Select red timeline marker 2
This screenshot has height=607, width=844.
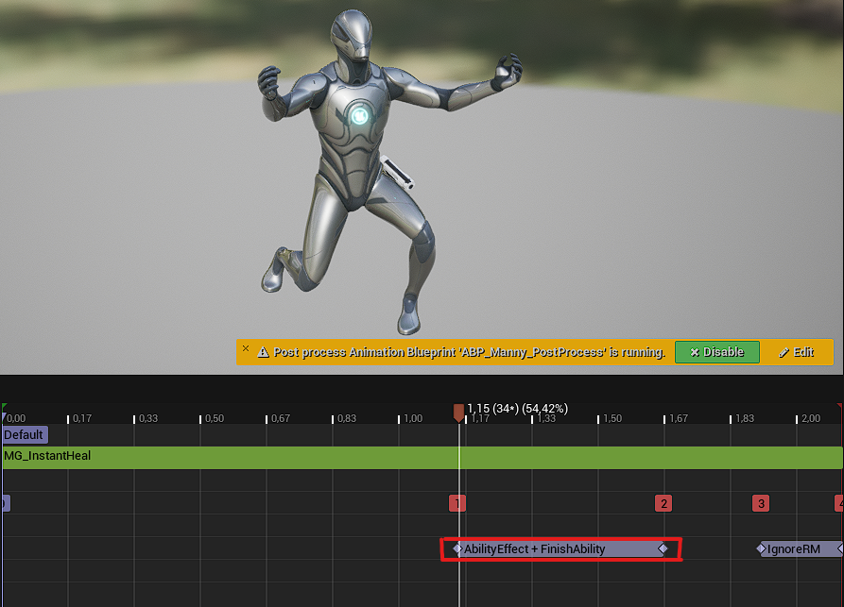coord(664,503)
